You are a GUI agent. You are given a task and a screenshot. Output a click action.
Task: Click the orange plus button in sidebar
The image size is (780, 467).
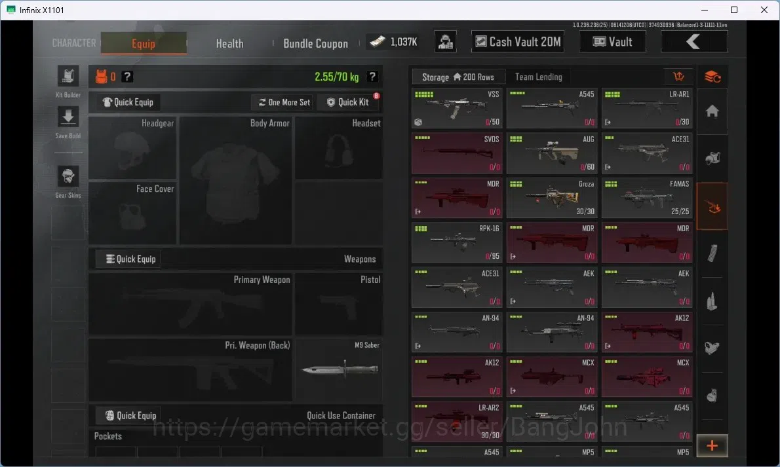pos(712,445)
